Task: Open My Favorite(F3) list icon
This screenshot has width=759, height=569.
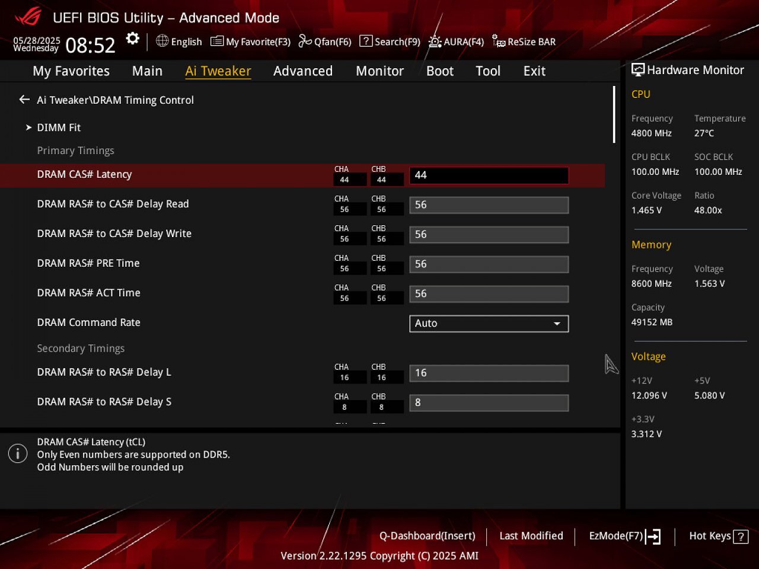Action: click(x=217, y=41)
